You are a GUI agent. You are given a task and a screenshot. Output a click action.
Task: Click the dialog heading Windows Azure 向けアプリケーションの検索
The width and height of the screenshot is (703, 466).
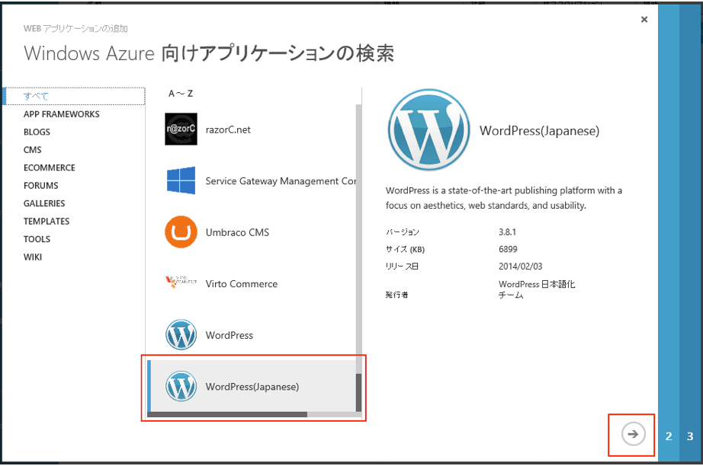click(x=209, y=53)
